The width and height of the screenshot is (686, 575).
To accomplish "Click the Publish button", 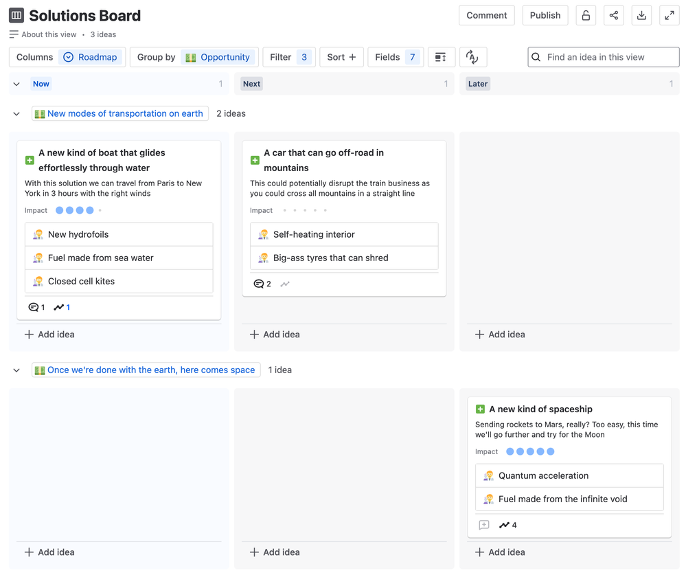I will pos(545,15).
